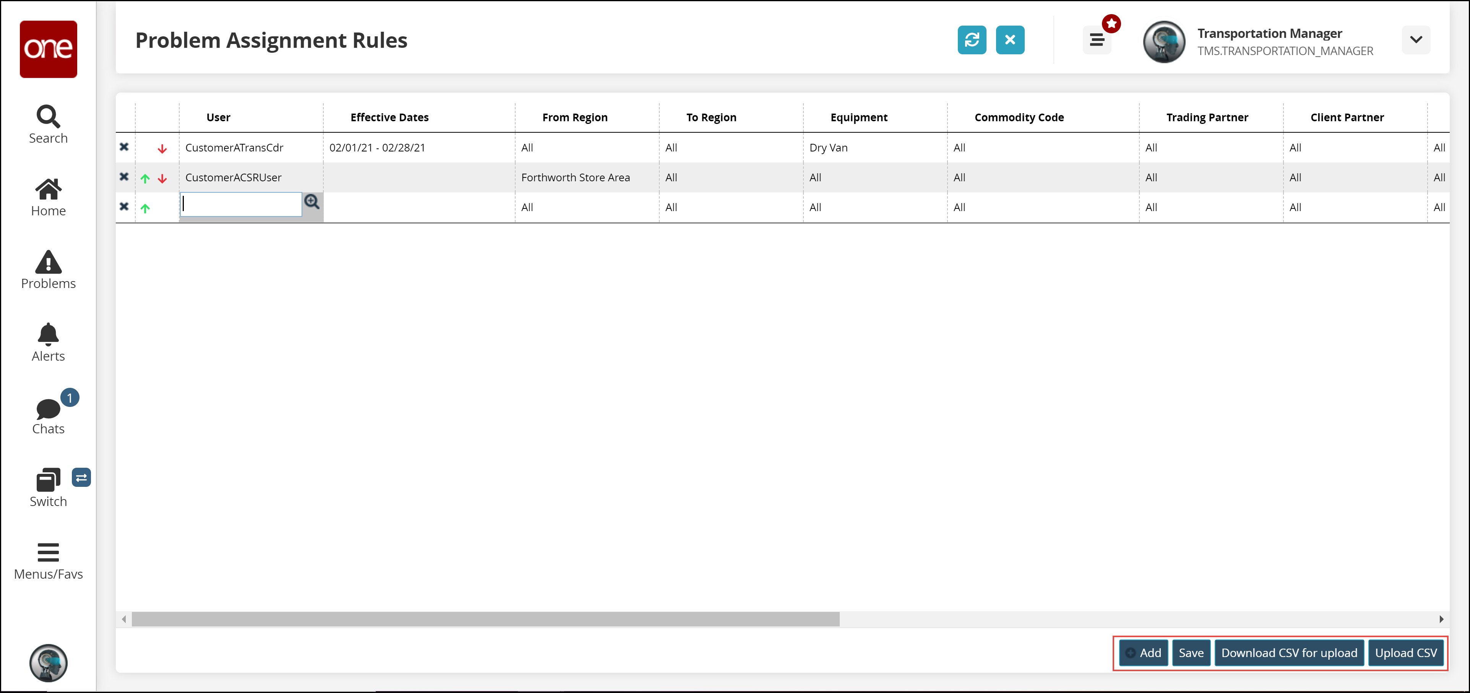Click the refresh icon in the header
This screenshot has height=693, width=1470.
[x=971, y=40]
